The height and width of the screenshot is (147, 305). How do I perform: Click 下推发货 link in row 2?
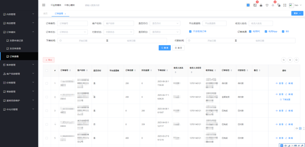point(285,100)
